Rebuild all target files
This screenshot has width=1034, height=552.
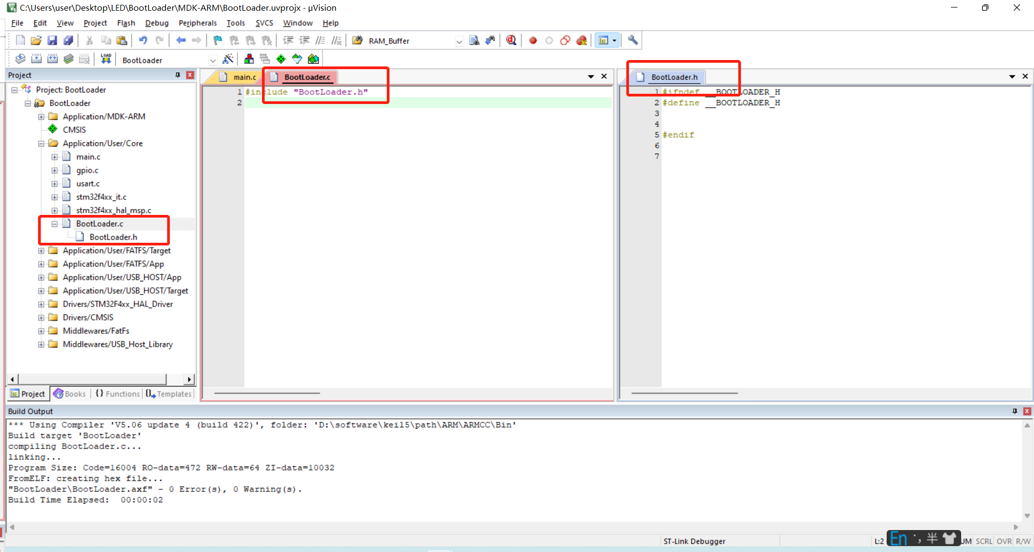click(x=53, y=59)
